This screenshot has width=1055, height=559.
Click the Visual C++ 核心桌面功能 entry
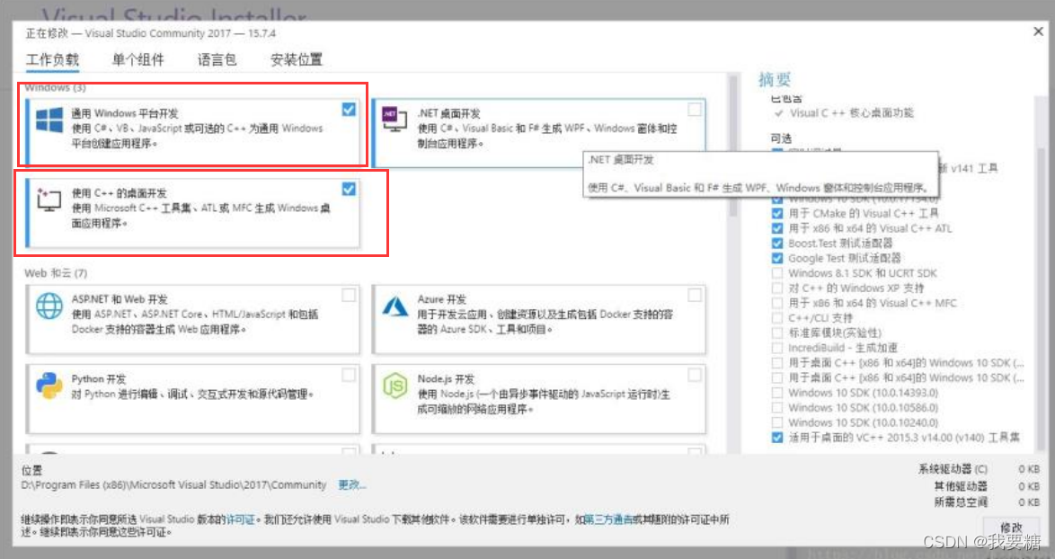851,113
